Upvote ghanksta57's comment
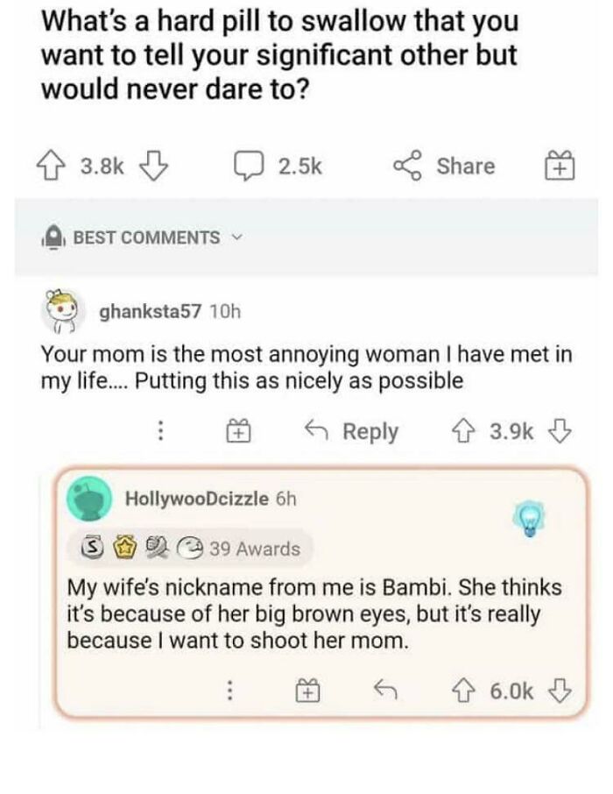This screenshot has width=613, height=794. tap(463, 431)
